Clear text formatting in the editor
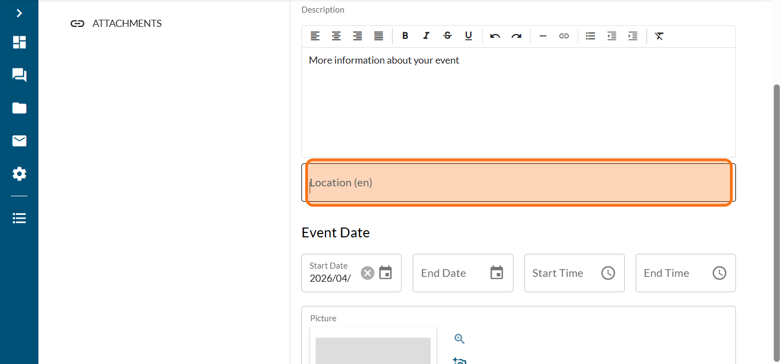The width and height of the screenshot is (782, 364). click(659, 36)
